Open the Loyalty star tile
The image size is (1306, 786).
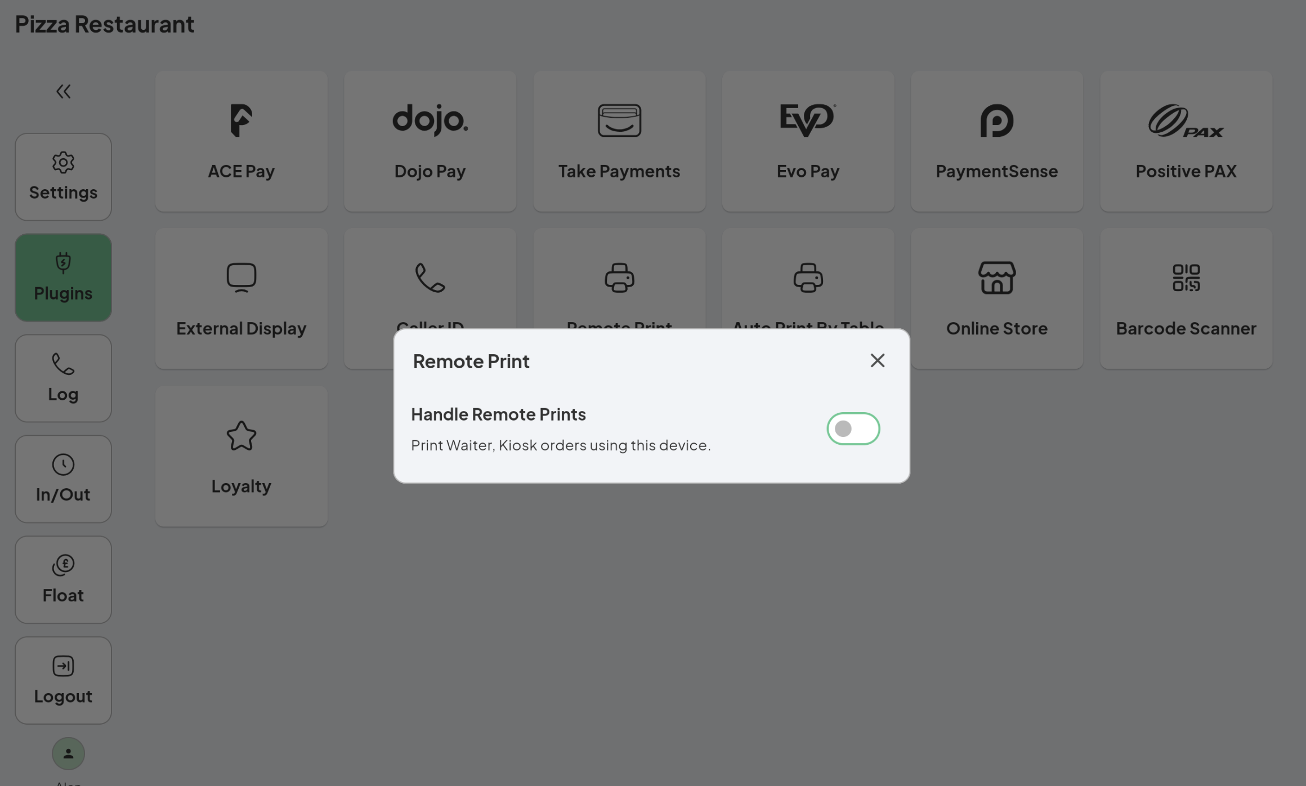point(241,456)
